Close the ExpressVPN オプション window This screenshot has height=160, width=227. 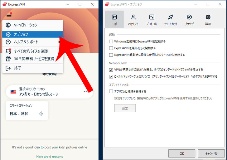(220, 4)
